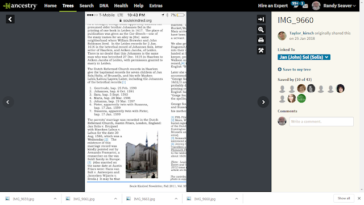
Task: Open the messages envelope icon
Action: (x=305, y=5)
